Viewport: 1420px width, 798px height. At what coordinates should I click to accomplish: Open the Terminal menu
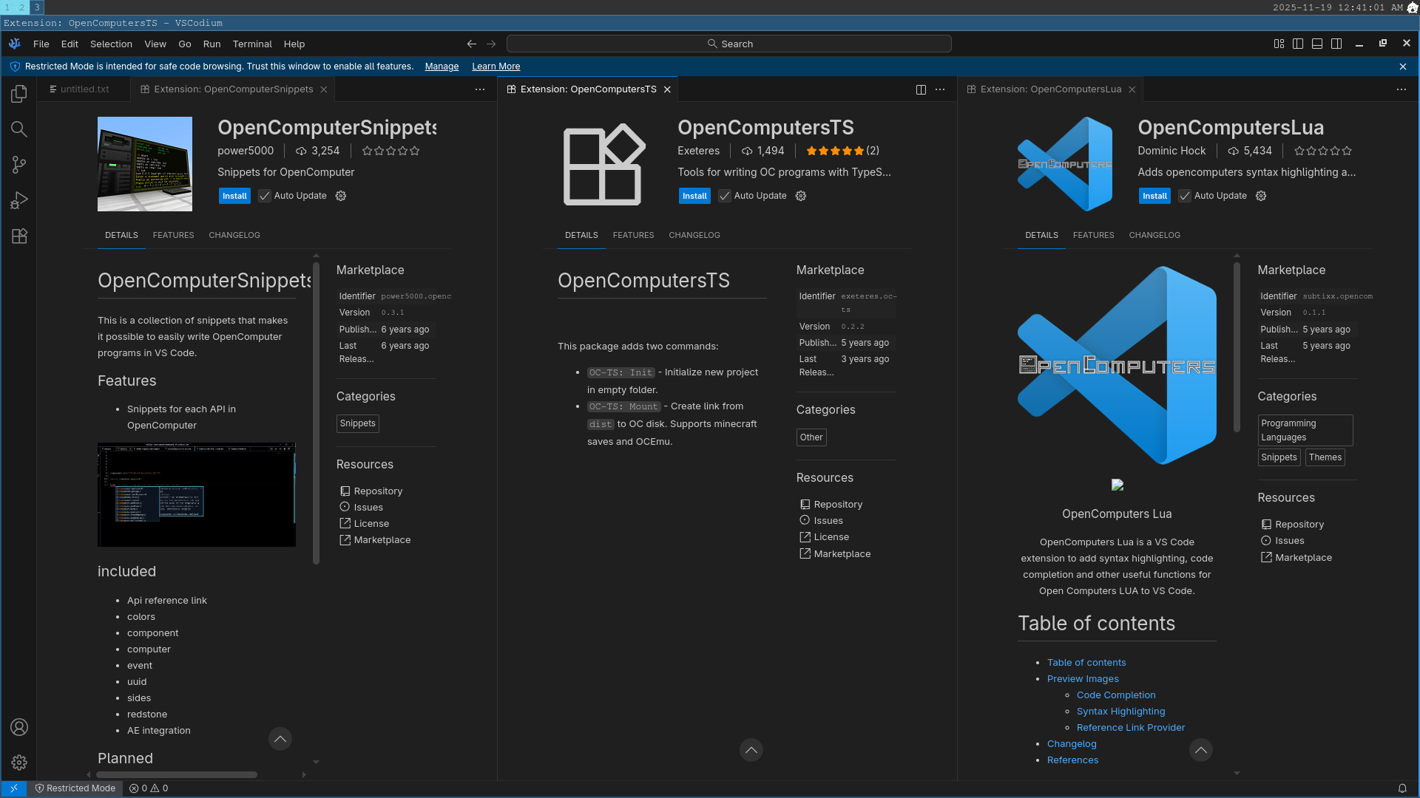[252, 44]
